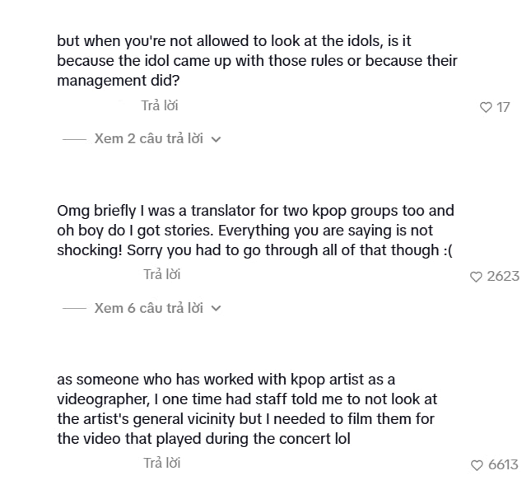The width and height of the screenshot is (531, 485).
Task: Heart the videographer's comment
Action: coord(477,465)
